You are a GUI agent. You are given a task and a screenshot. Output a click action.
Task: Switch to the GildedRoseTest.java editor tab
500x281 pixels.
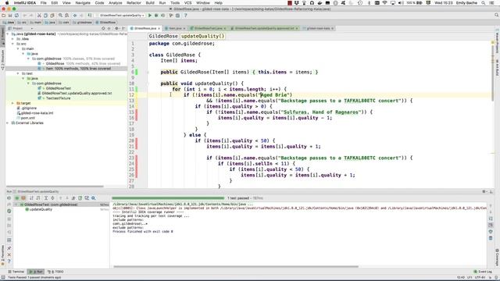[208, 28]
